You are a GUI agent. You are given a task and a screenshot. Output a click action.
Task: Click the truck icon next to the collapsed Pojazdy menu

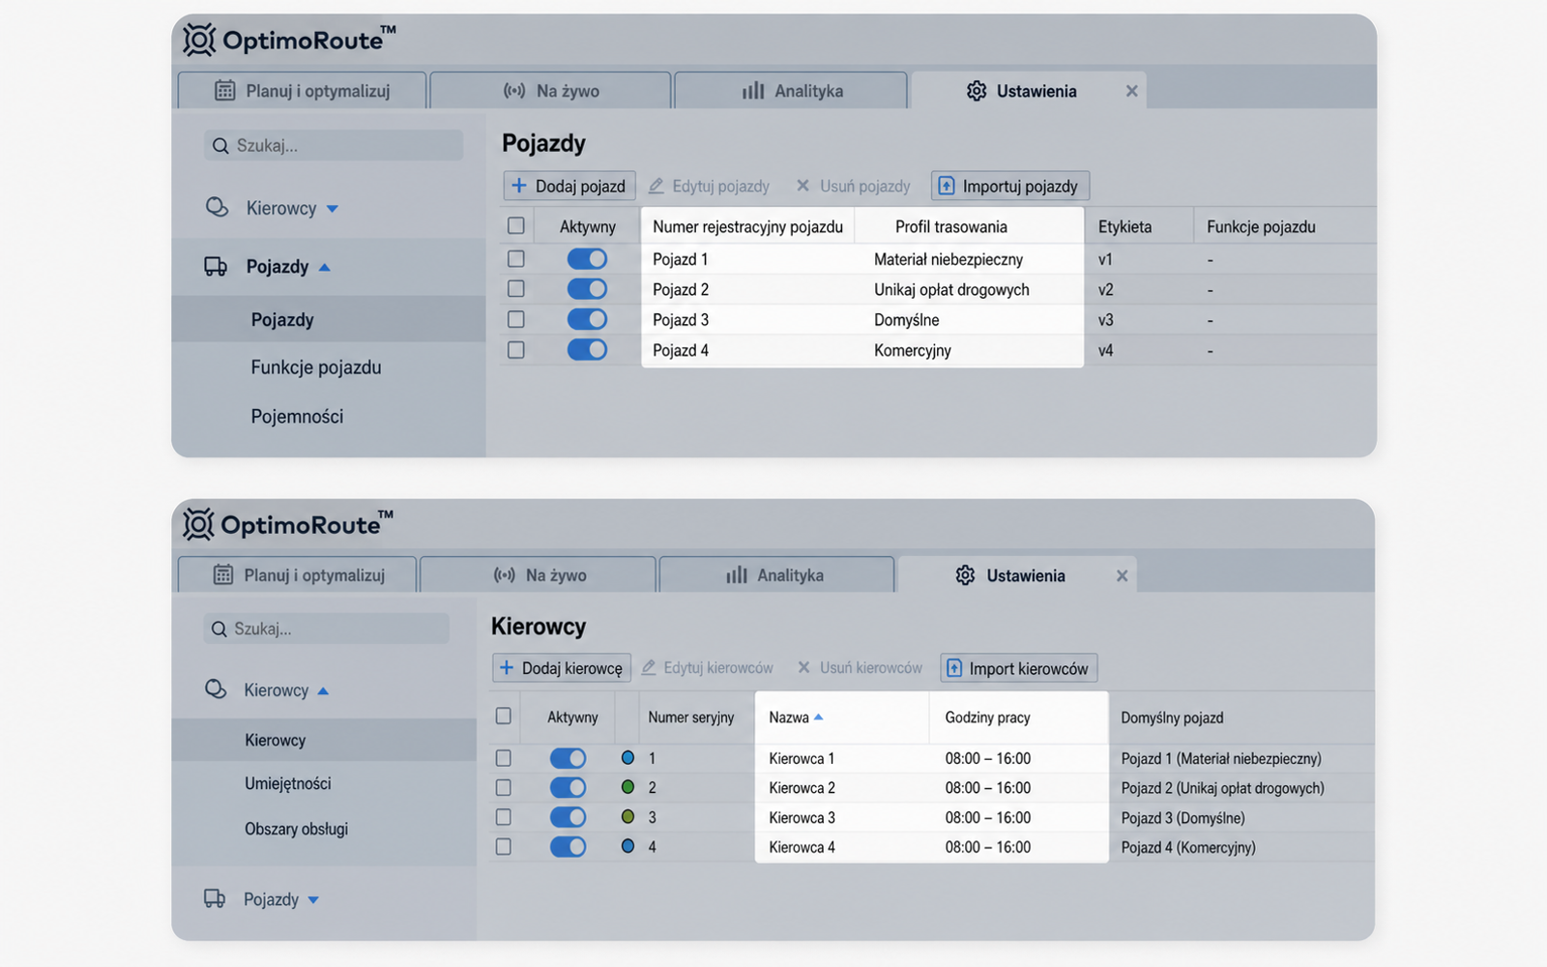click(215, 898)
